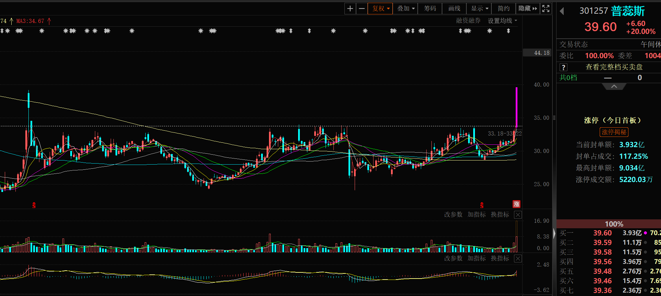Image resolution: width=661 pixels, height=296 pixels.
Task: Click the 3.93亿 volume in 买一 row
Action: [x=632, y=233]
